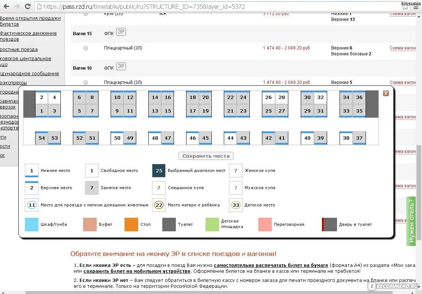The width and height of the screenshot is (422, 294).
Task: Click the Верхнее место legend box
Action: (x=32, y=188)
